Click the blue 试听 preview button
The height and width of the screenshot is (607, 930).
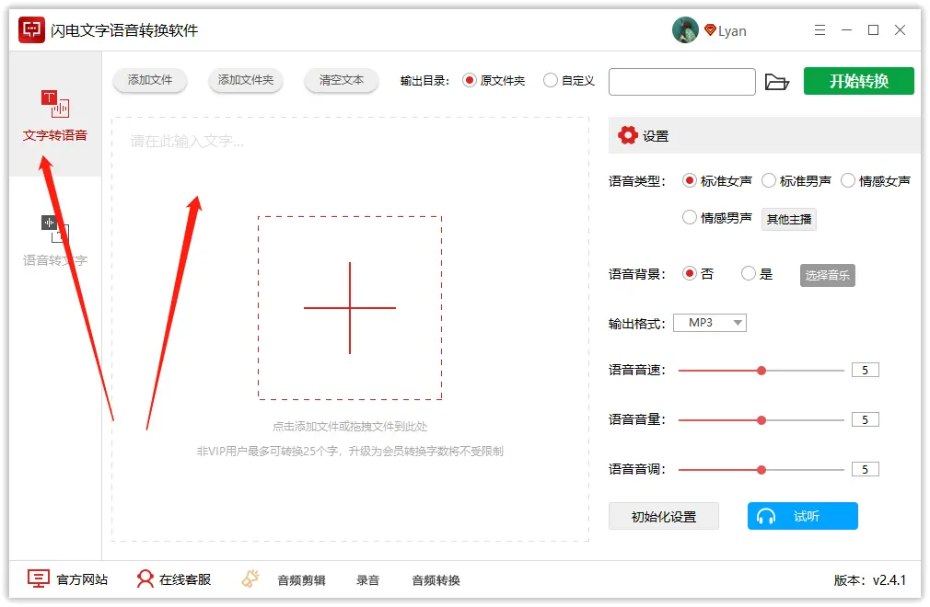coord(803,516)
